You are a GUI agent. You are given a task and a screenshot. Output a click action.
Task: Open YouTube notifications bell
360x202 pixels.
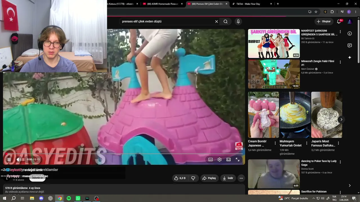(x=339, y=21)
